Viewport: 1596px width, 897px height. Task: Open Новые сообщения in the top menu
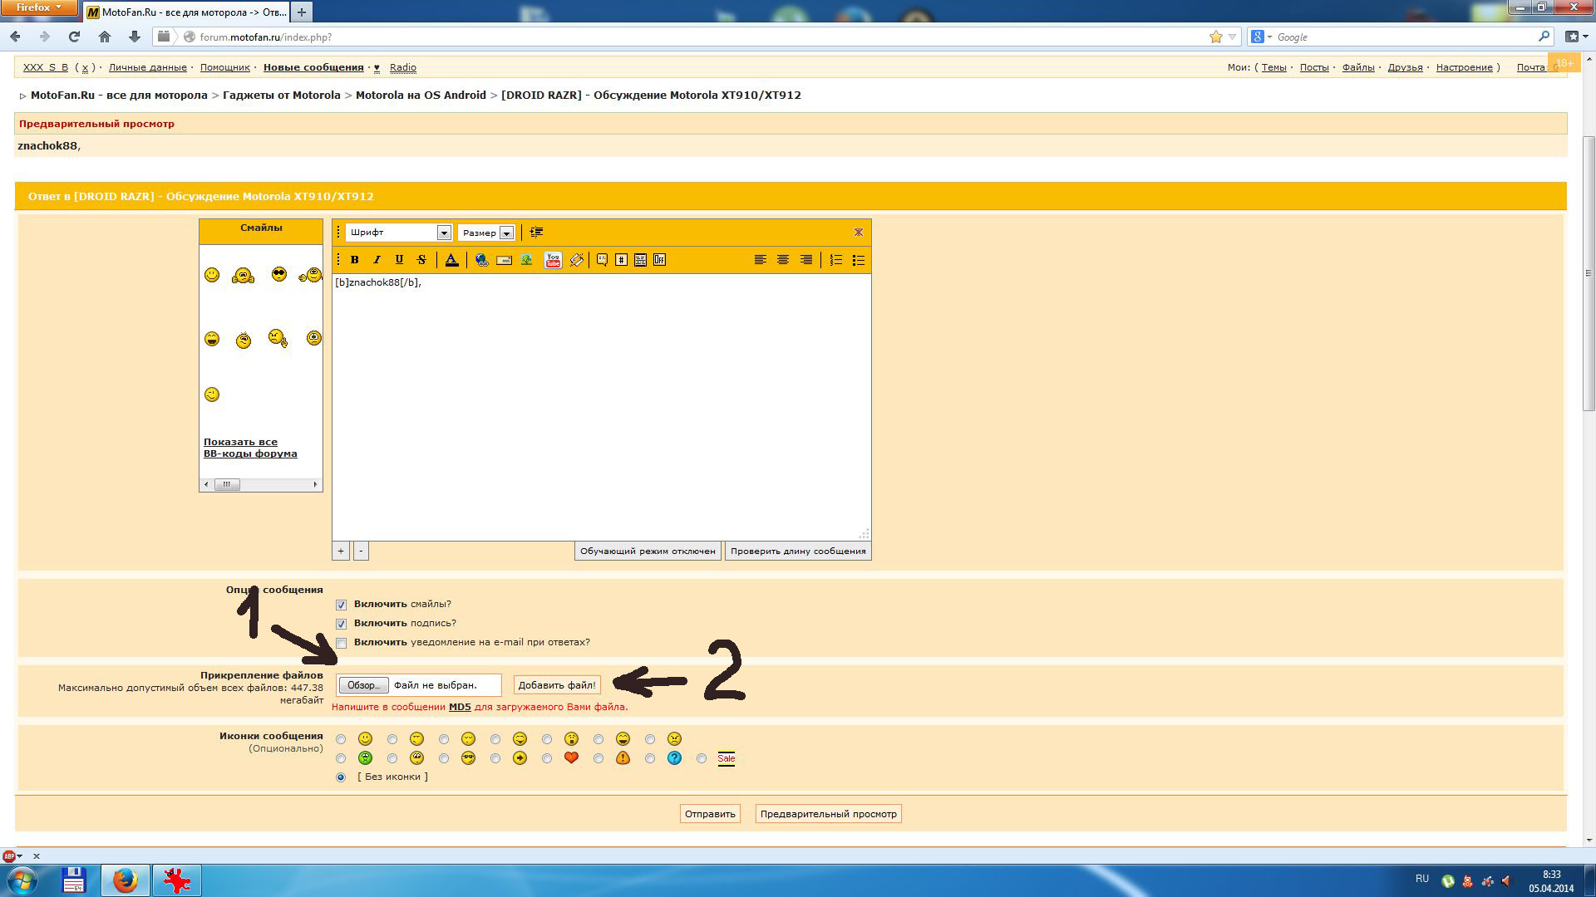[x=313, y=67]
